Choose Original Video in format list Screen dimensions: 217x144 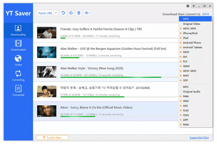coord(191,24)
